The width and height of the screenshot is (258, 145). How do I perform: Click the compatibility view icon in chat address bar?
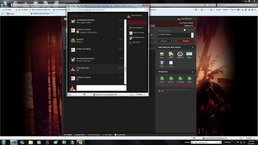tap(146, 10)
